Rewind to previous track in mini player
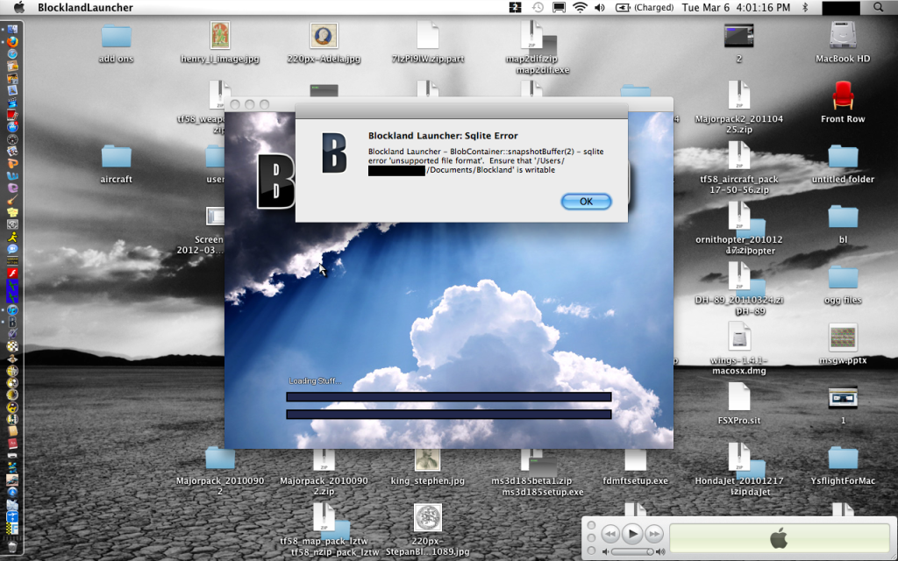 (x=610, y=534)
